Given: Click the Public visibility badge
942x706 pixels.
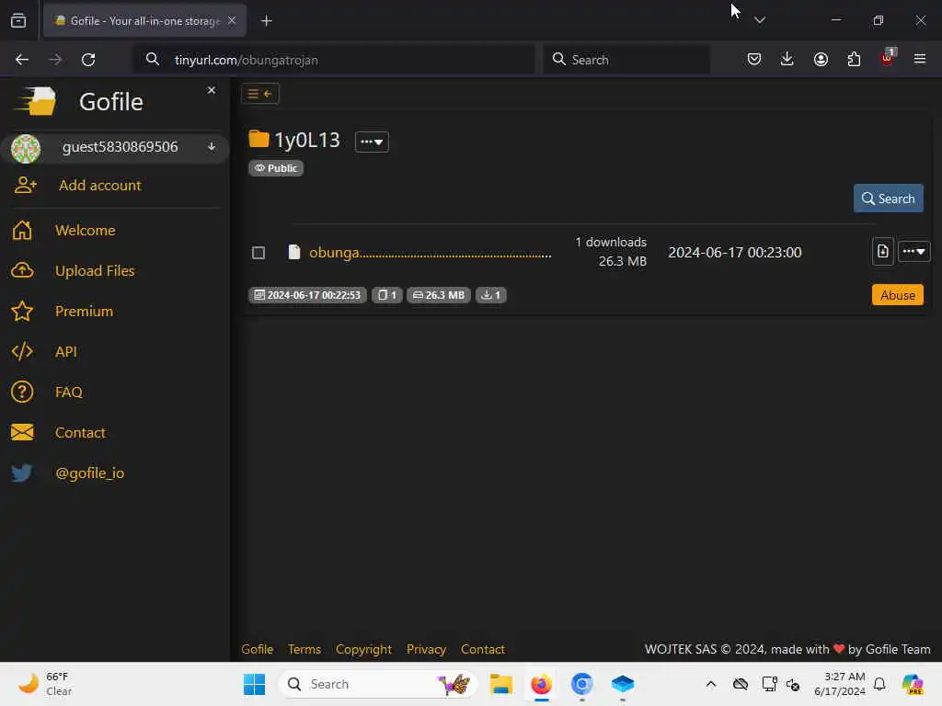Looking at the screenshot, I should pyautogui.click(x=276, y=169).
